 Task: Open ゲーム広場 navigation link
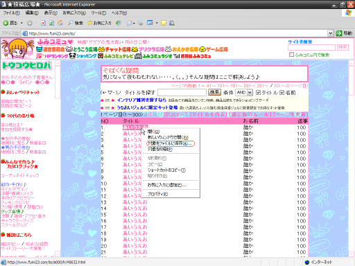[214, 49]
